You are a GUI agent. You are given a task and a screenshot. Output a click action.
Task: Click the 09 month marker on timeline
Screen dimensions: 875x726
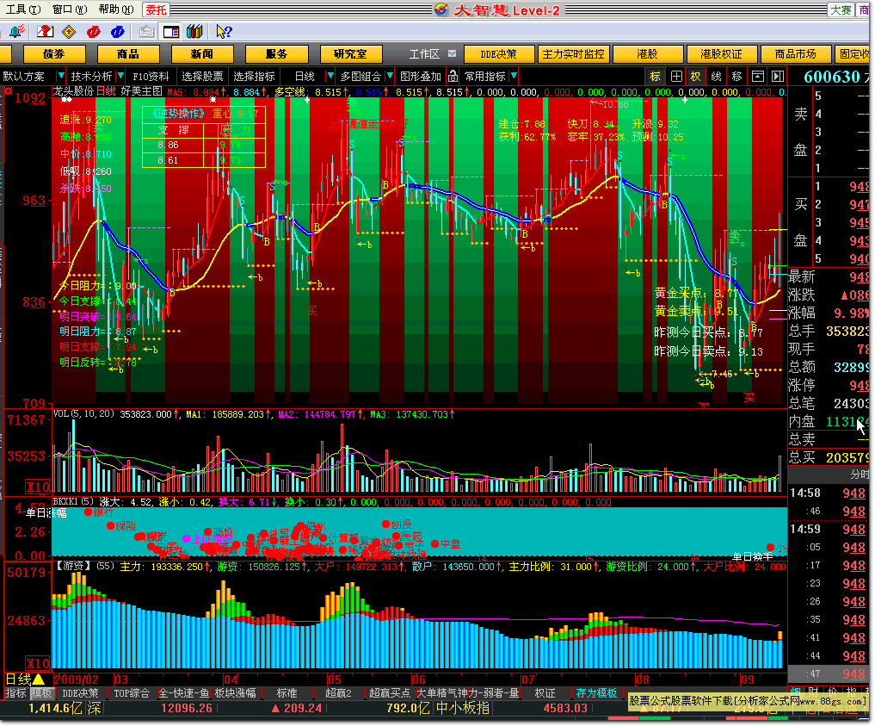[x=747, y=679]
